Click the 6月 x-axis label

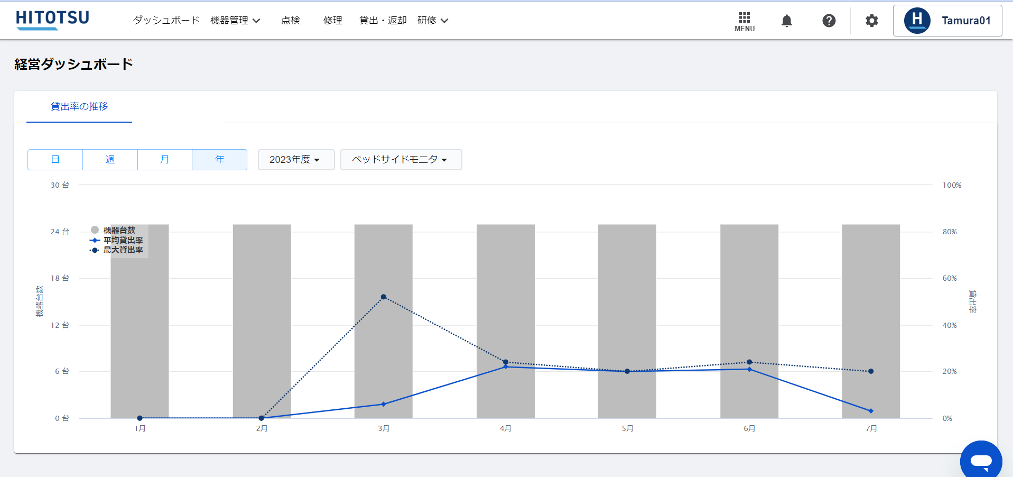tap(749, 428)
